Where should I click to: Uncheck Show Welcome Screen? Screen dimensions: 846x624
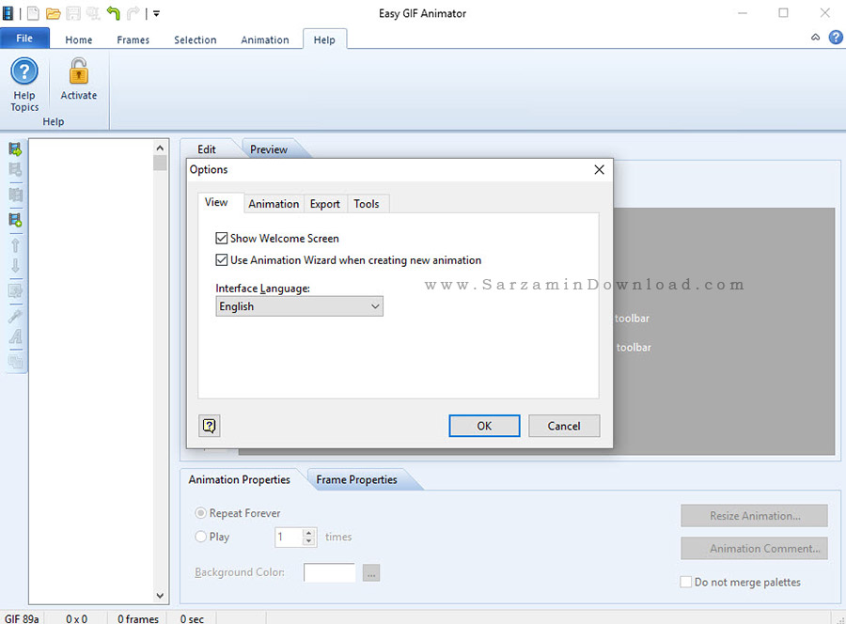(221, 239)
